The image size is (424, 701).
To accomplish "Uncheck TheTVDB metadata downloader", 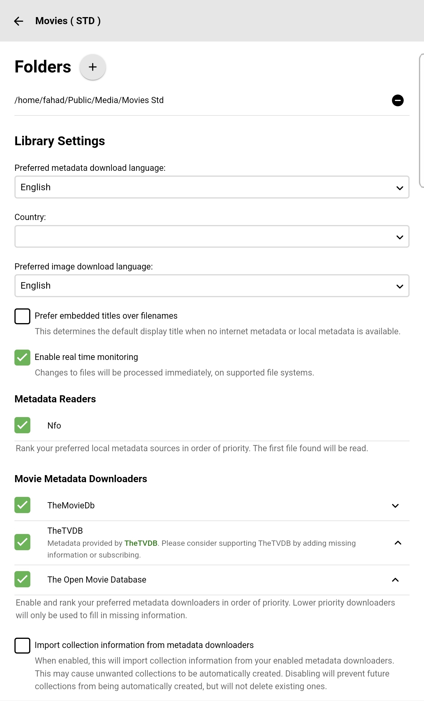I will pyautogui.click(x=22, y=542).
